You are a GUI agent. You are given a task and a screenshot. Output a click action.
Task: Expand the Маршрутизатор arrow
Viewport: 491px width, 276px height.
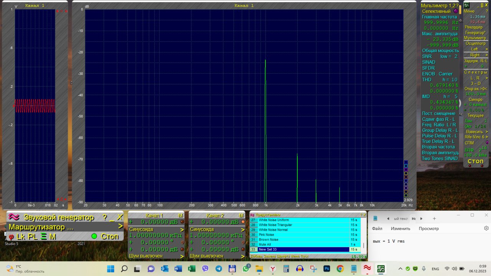click(x=120, y=227)
